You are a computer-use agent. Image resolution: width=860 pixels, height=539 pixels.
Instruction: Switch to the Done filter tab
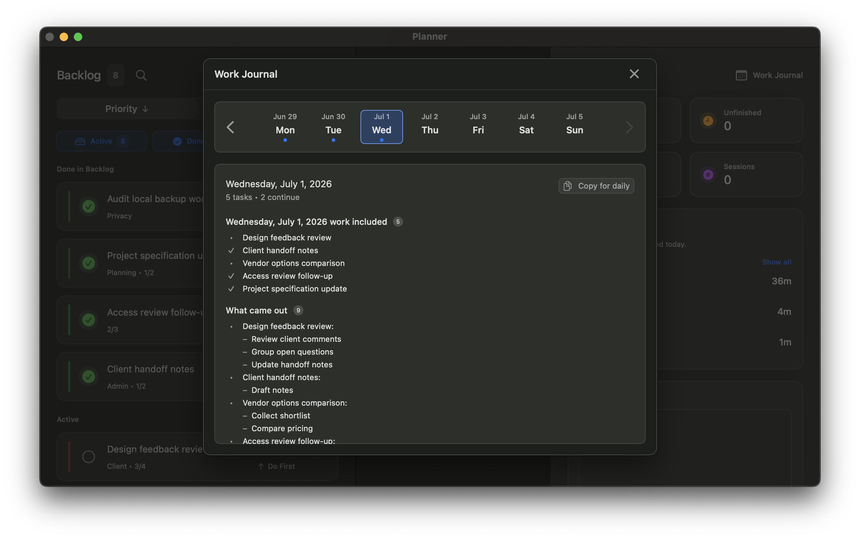[x=178, y=141]
